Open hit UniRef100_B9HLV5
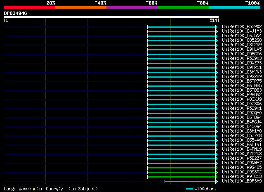Image resolution: width=264 pixels, height=192 pixels. [242, 50]
